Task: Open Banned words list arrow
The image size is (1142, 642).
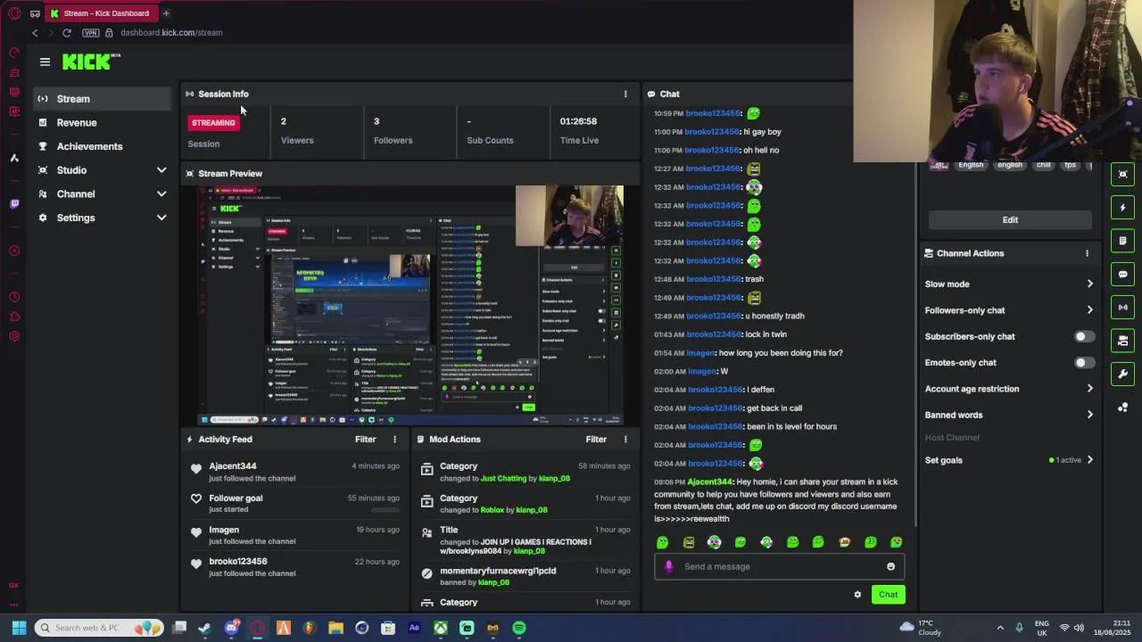Action: pyautogui.click(x=1089, y=415)
